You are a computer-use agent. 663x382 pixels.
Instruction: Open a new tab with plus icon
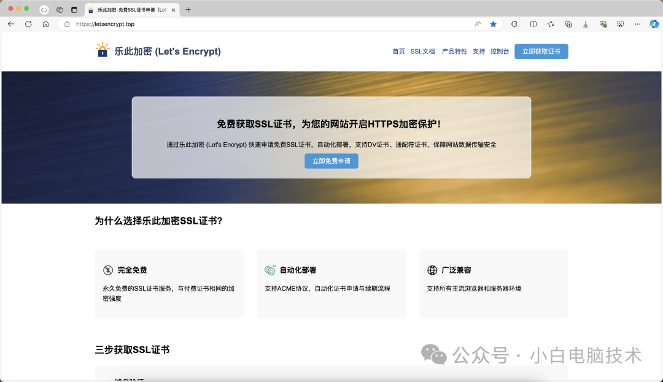click(188, 10)
